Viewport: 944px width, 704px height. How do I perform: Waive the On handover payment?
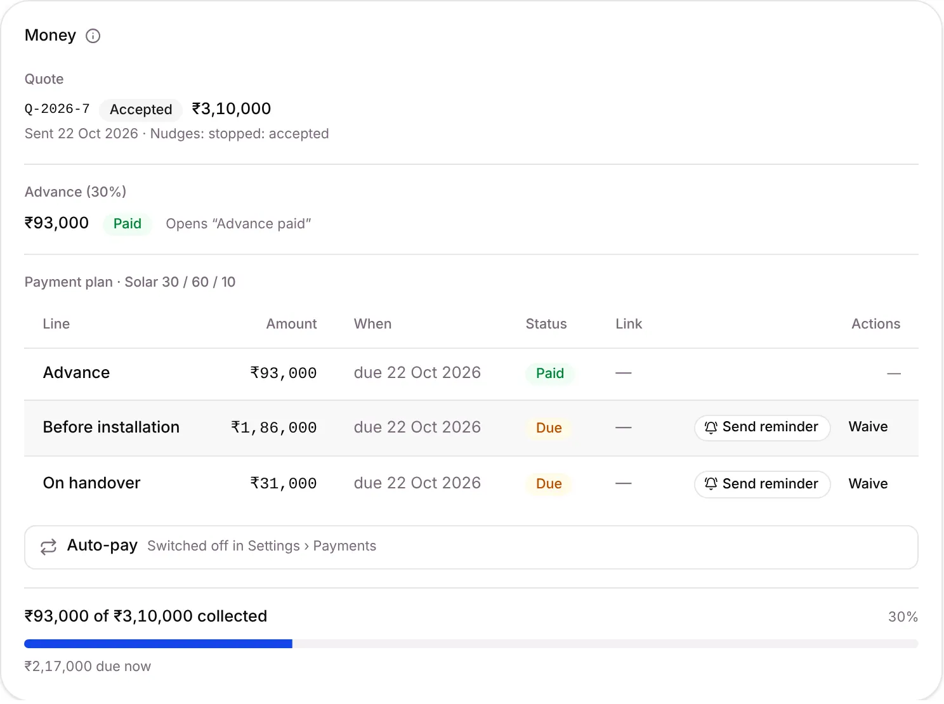pos(868,484)
